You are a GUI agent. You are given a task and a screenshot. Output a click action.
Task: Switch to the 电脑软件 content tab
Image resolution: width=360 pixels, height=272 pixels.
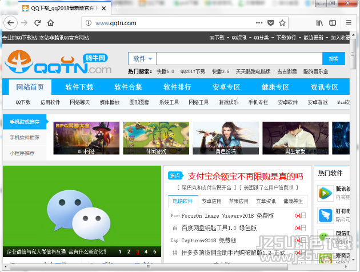pos(183,201)
